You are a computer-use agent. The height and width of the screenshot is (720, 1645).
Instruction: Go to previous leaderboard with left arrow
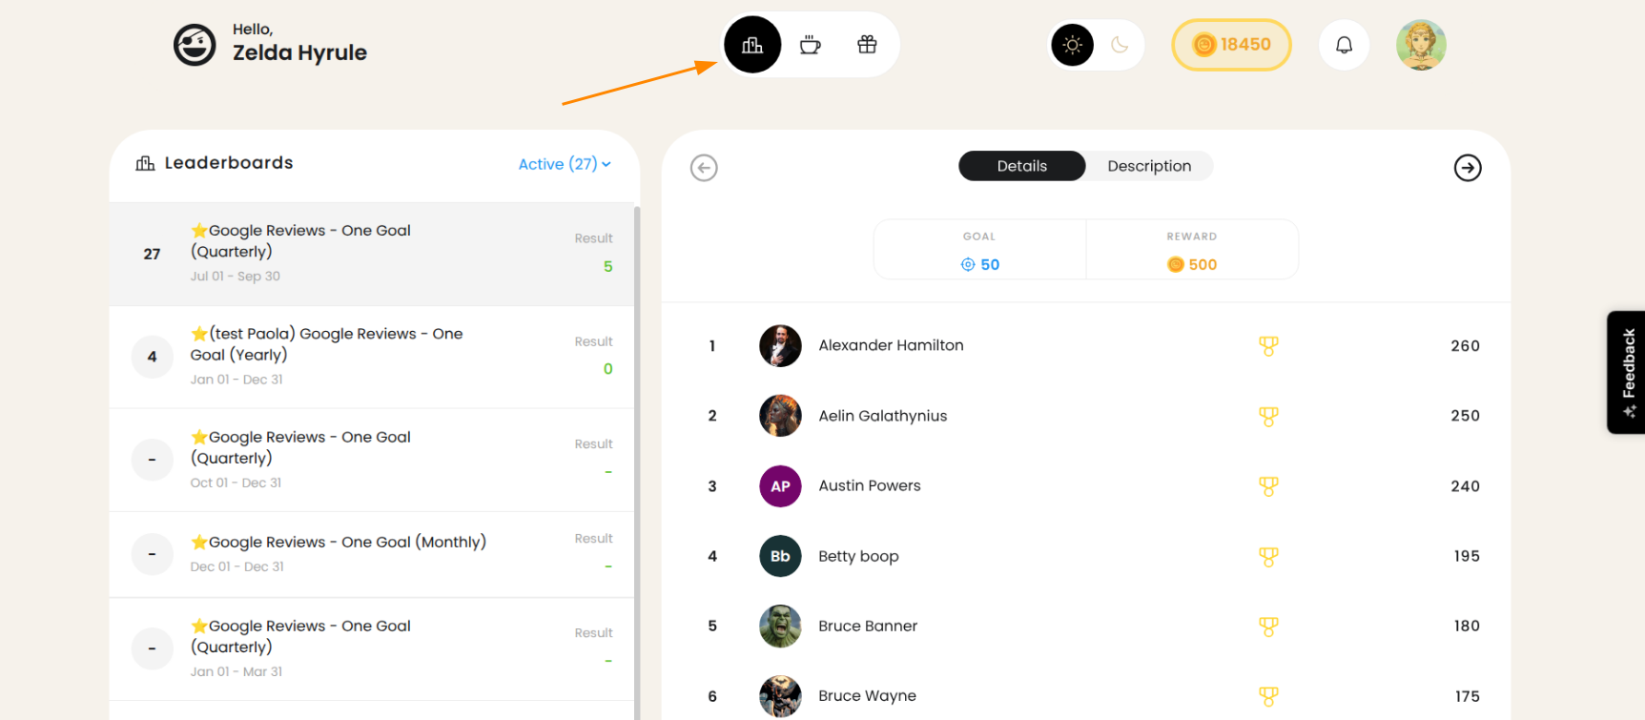(704, 168)
